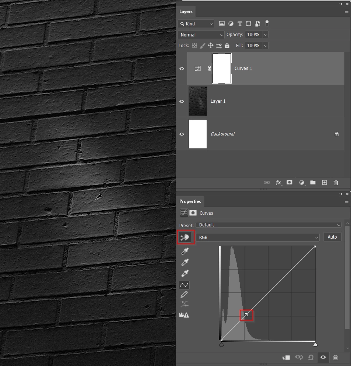Select the Curves 1 layer mask thumbnail

(x=222, y=68)
